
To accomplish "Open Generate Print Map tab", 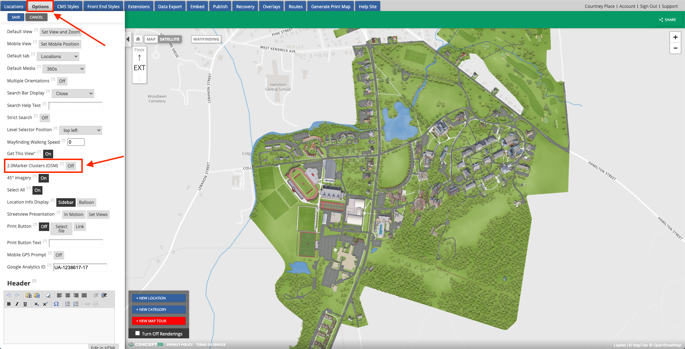I will point(331,6).
